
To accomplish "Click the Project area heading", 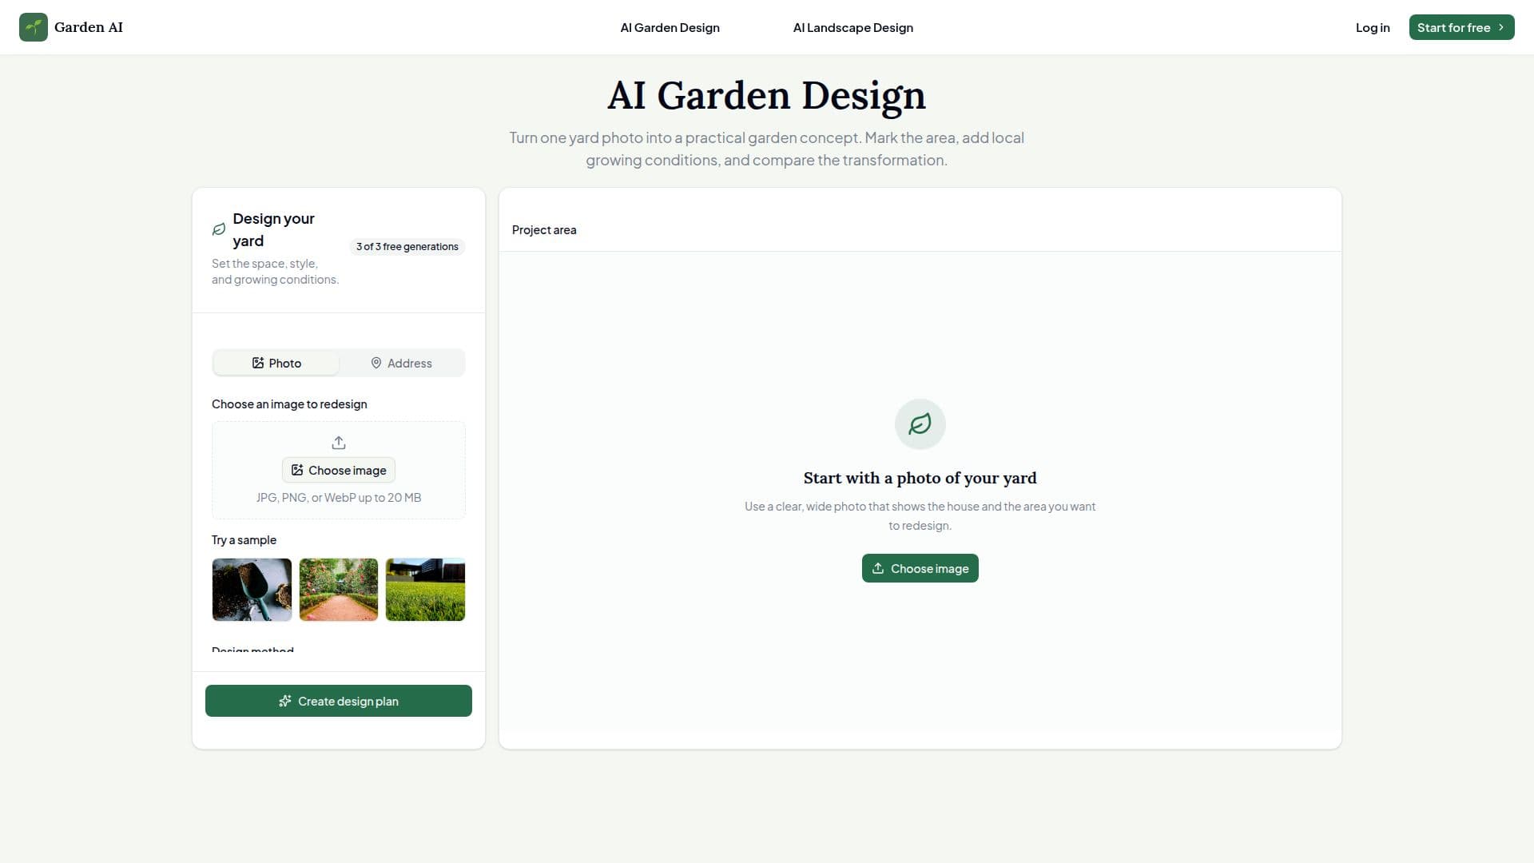I will pyautogui.click(x=544, y=230).
